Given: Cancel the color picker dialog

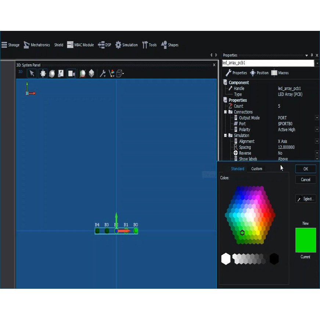Looking at the screenshot, I should click(x=305, y=180).
